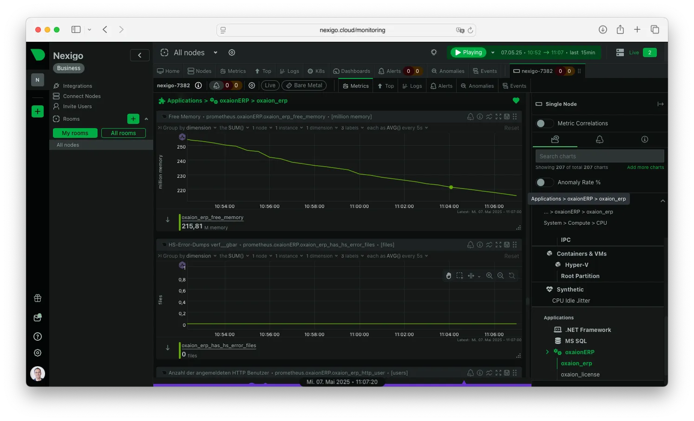Click into the Search charts field

[x=600, y=156]
